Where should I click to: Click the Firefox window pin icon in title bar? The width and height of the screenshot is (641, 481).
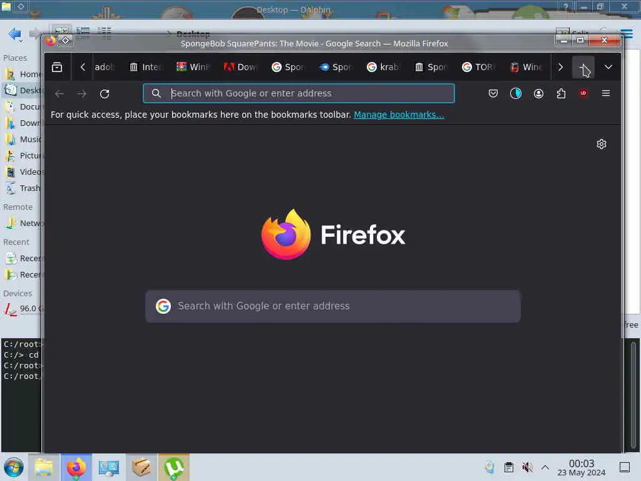coord(65,41)
